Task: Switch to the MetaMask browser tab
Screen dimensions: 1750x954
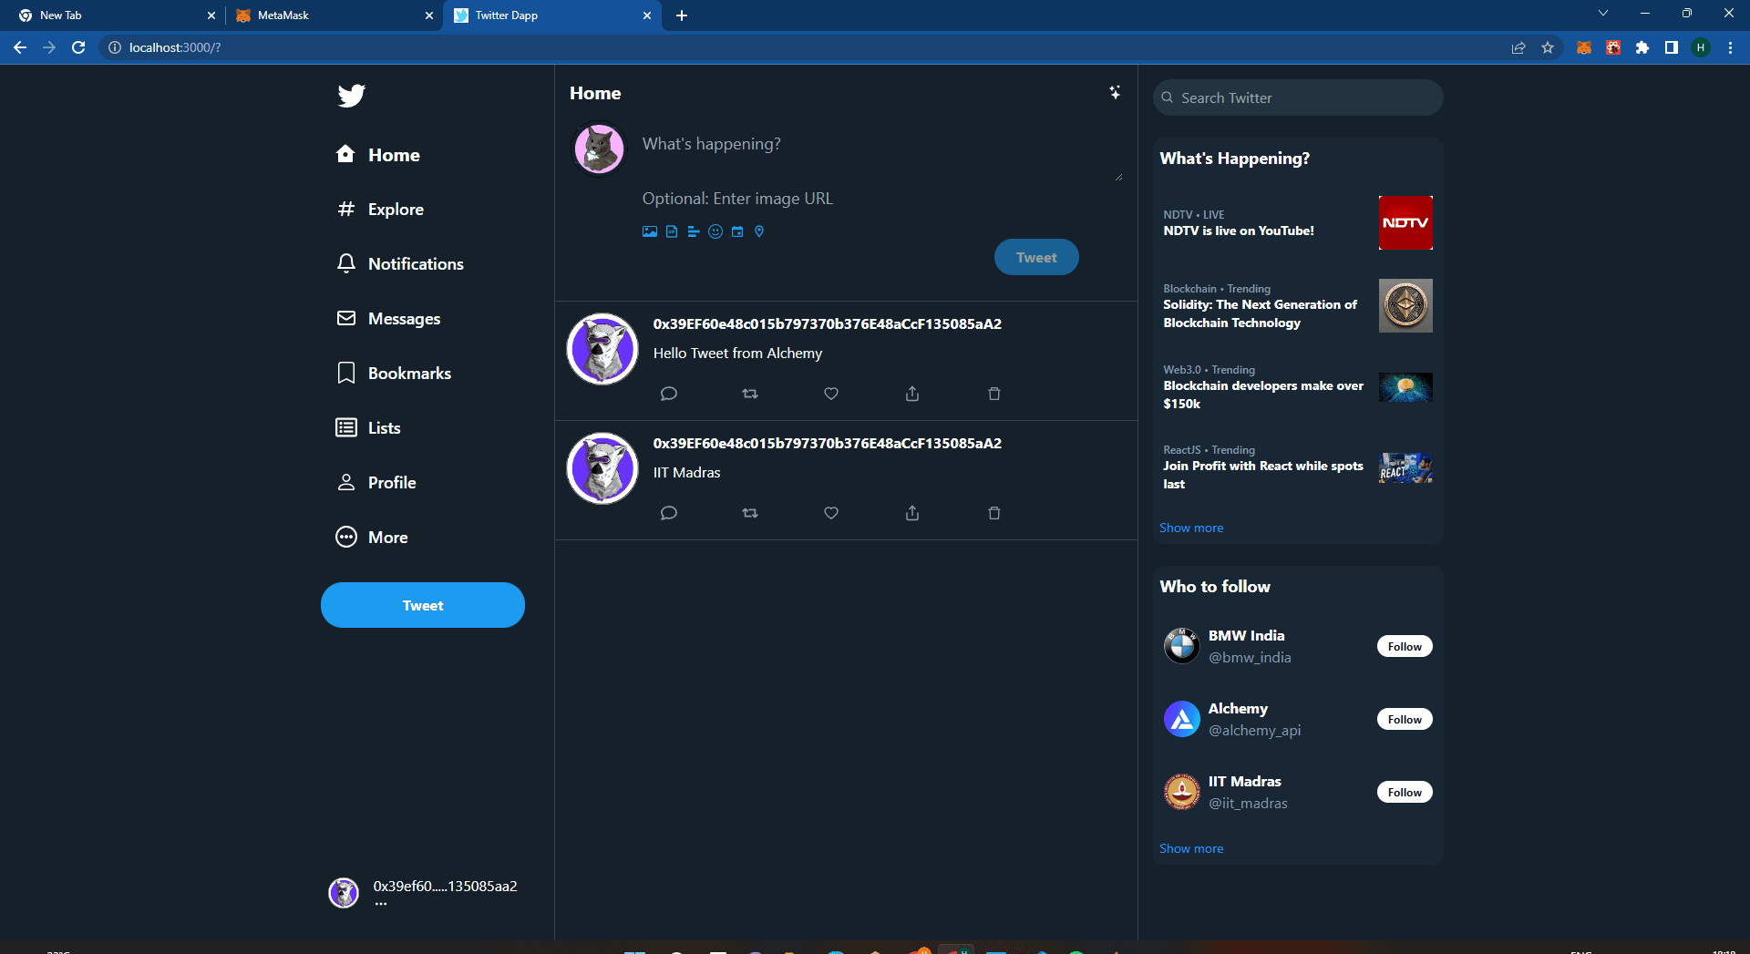Action: point(328,15)
